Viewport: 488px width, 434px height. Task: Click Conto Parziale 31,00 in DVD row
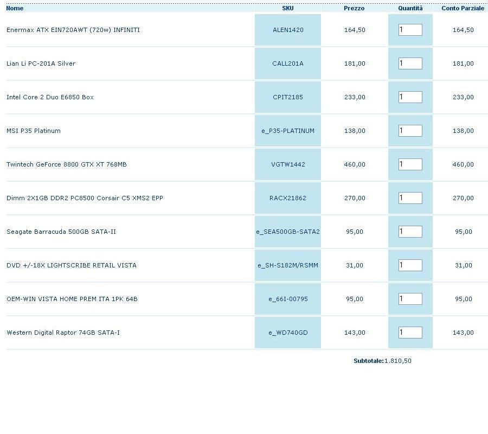pos(464,265)
